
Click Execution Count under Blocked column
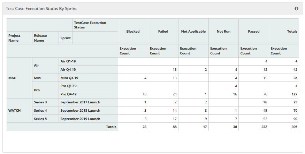133,51
